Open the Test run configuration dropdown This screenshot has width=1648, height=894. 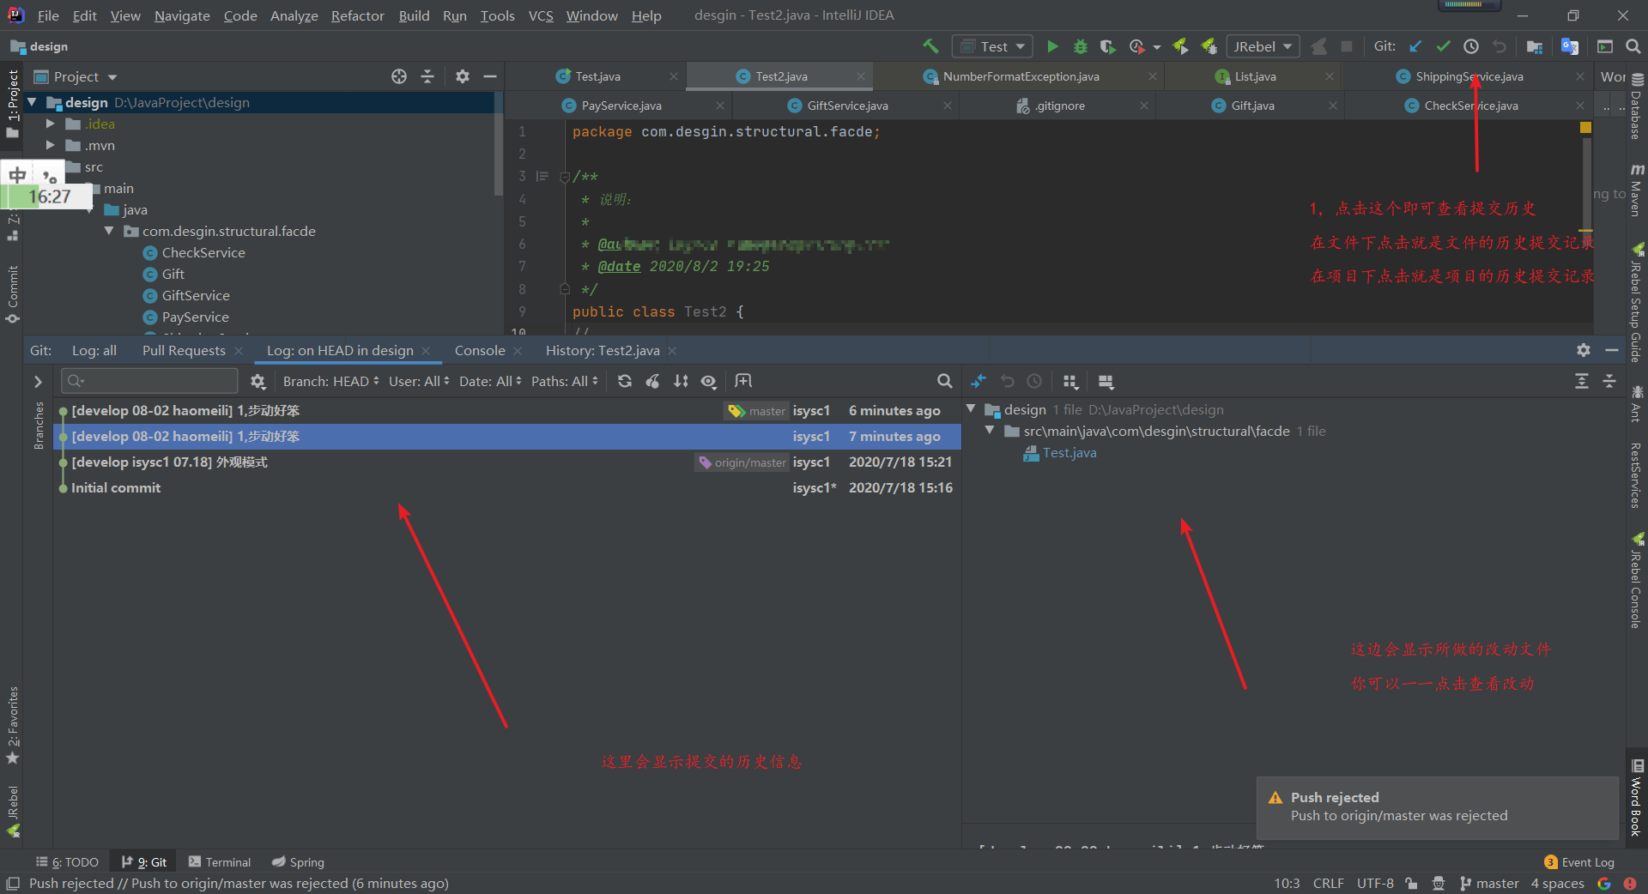coord(994,46)
